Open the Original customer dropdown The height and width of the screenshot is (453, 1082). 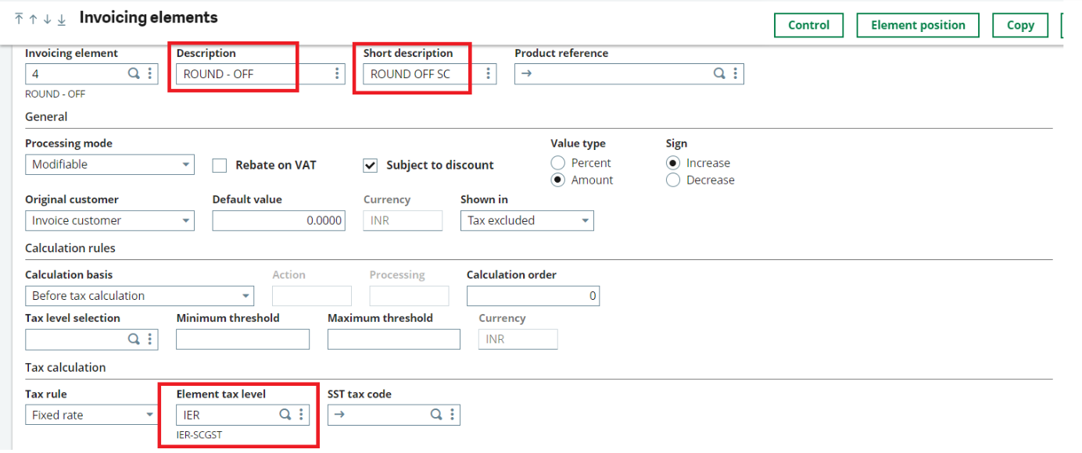point(186,221)
